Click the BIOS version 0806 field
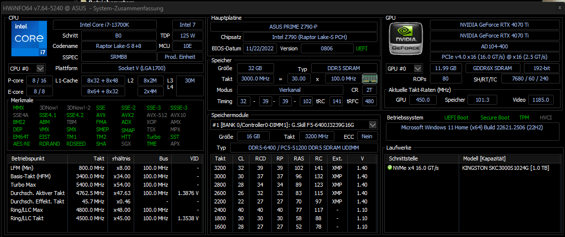The image size is (565, 237). [x=327, y=48]
